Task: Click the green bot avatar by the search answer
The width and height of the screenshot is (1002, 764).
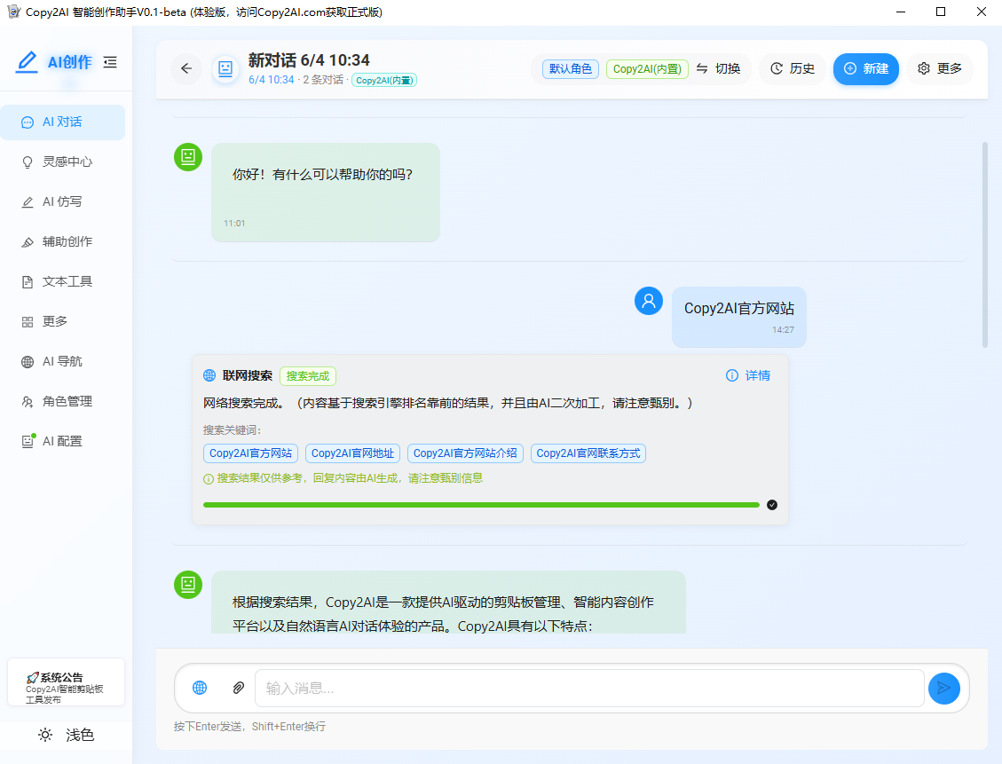Action: [x=188, y=585]
